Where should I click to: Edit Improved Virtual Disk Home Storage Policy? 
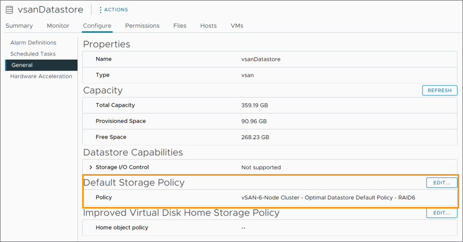441,213
